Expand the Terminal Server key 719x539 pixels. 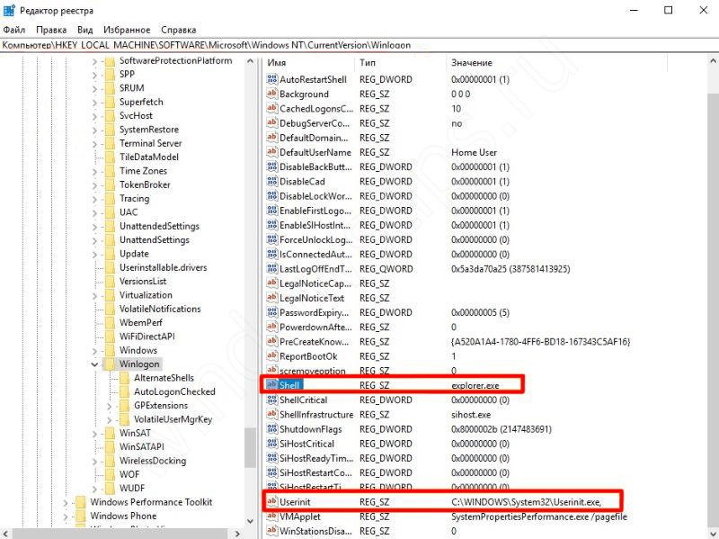[x=95, y=144]
